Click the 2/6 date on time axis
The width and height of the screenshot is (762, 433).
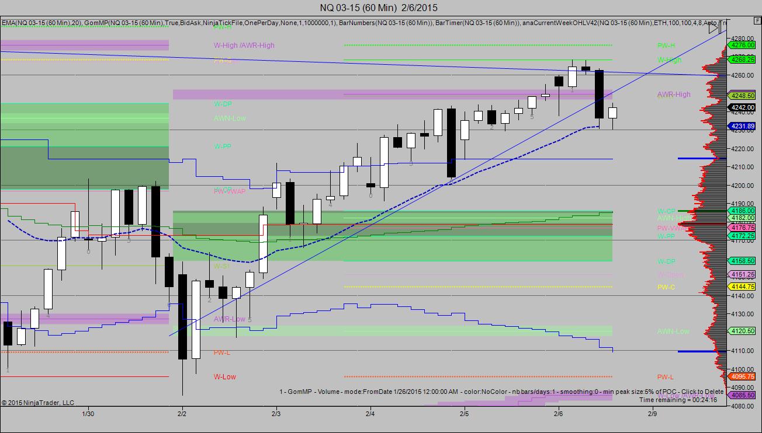click(x=558, y=414)
